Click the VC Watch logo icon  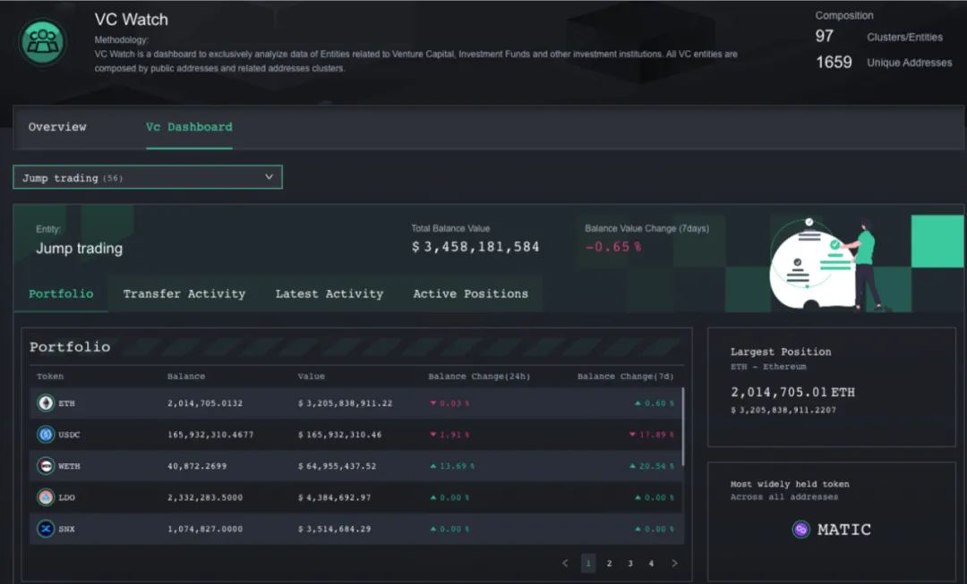[43, 42]
